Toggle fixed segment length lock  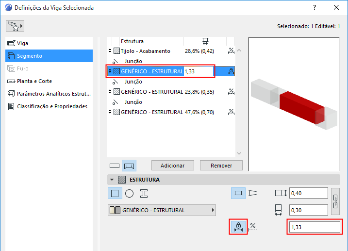238,227
